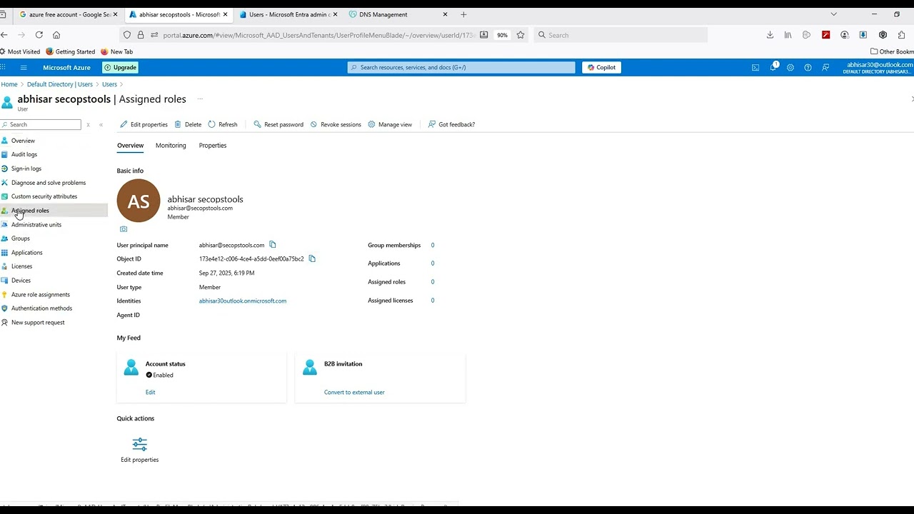Click Edit properties in command bar
The image size is (914, 514).
(x=144, y=124)
